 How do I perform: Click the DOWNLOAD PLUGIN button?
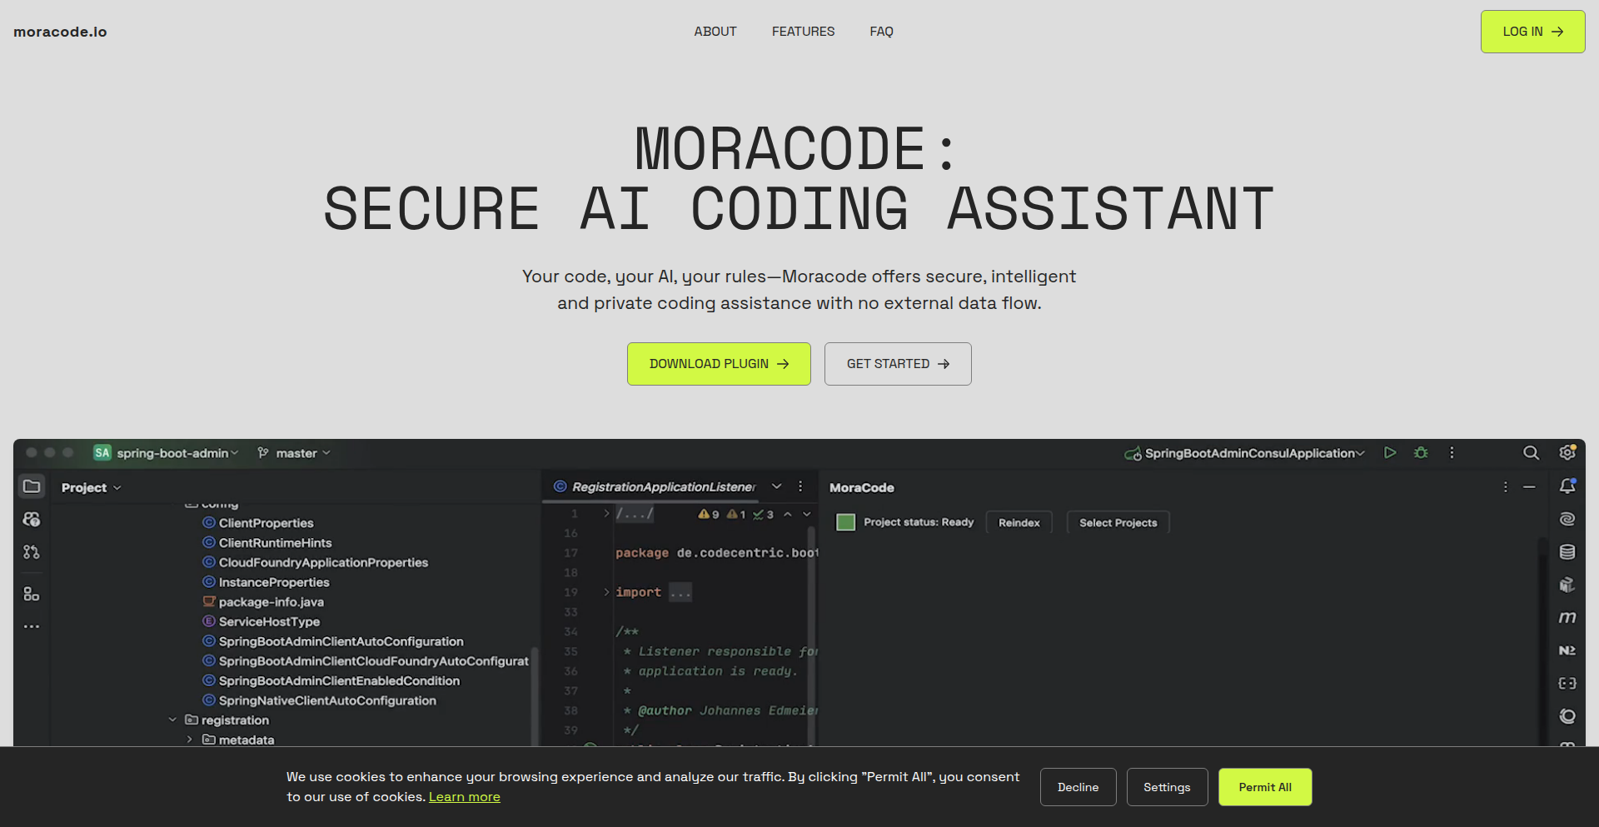[719, 364]
